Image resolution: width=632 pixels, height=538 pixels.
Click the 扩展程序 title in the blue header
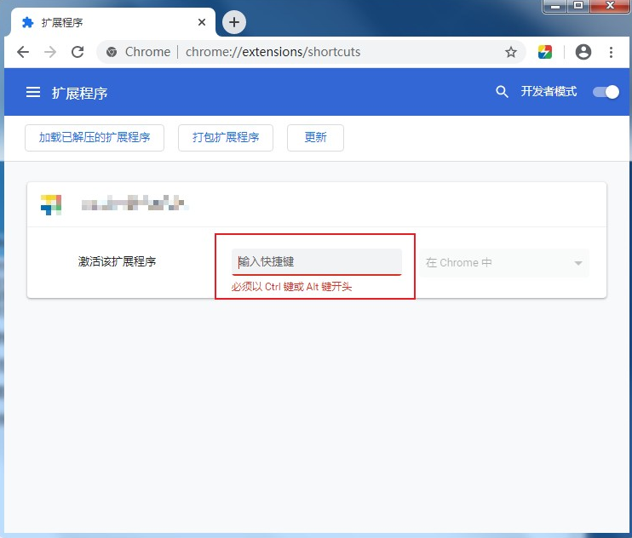point(80,93)
